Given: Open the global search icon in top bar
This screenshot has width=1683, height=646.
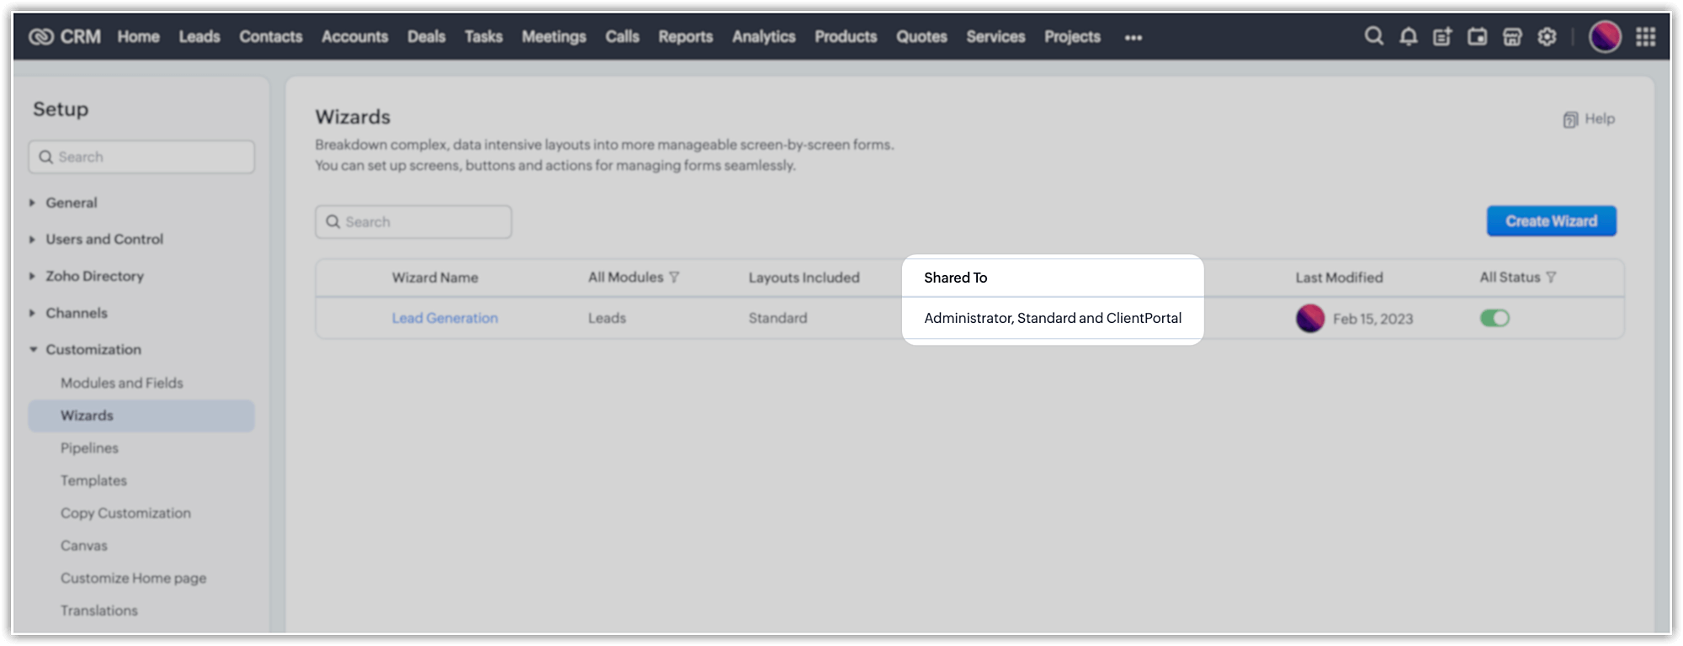Looking at the screenshot, I should click(x=1373, y=36).
